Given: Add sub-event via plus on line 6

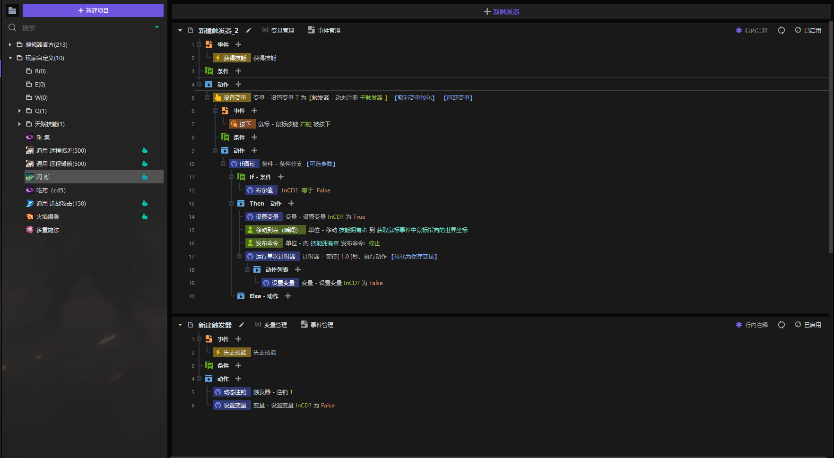Looking at the screenshot, I should (x=254, y=111).
